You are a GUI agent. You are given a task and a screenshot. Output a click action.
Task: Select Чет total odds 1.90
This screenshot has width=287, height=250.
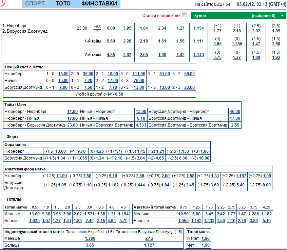pyautogui.click(x=206, y=245)
